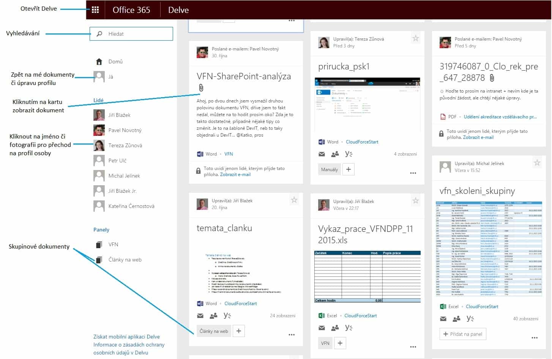Open Informace o zásadách ochrany osobních údajů link
Viewport: 552px width, 359px height.
tap(129, 348)
